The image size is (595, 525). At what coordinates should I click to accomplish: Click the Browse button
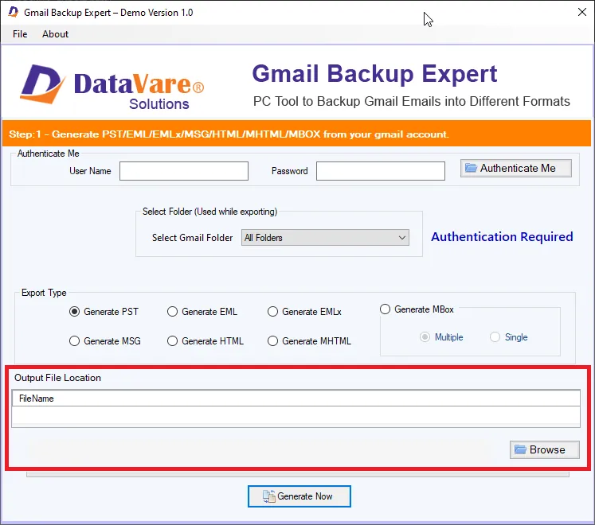coord(545,449)
